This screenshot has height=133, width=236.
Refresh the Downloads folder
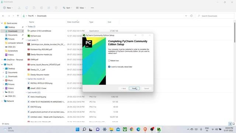click(191, 16)
